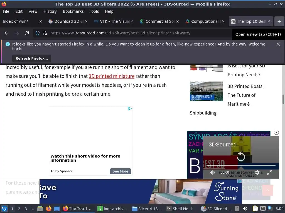Open the History menu
The image size is (285, 213).
[50, 11]
